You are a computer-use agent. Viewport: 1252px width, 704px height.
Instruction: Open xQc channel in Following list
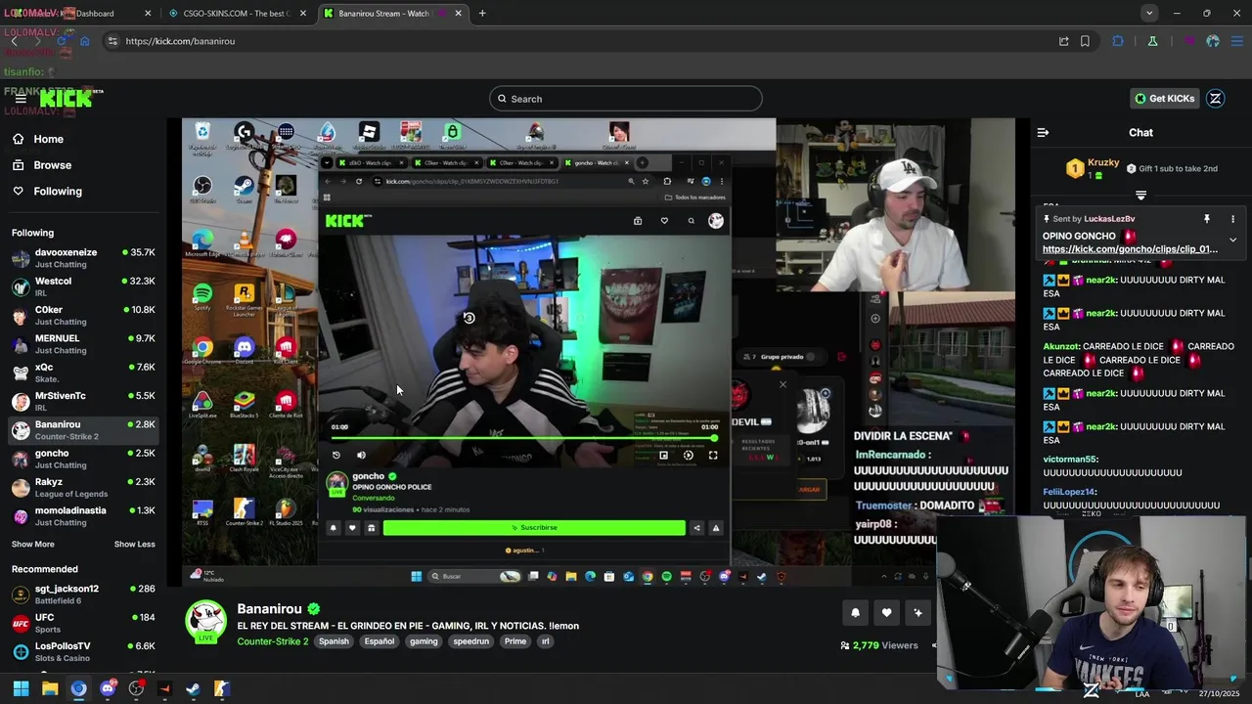83,373
